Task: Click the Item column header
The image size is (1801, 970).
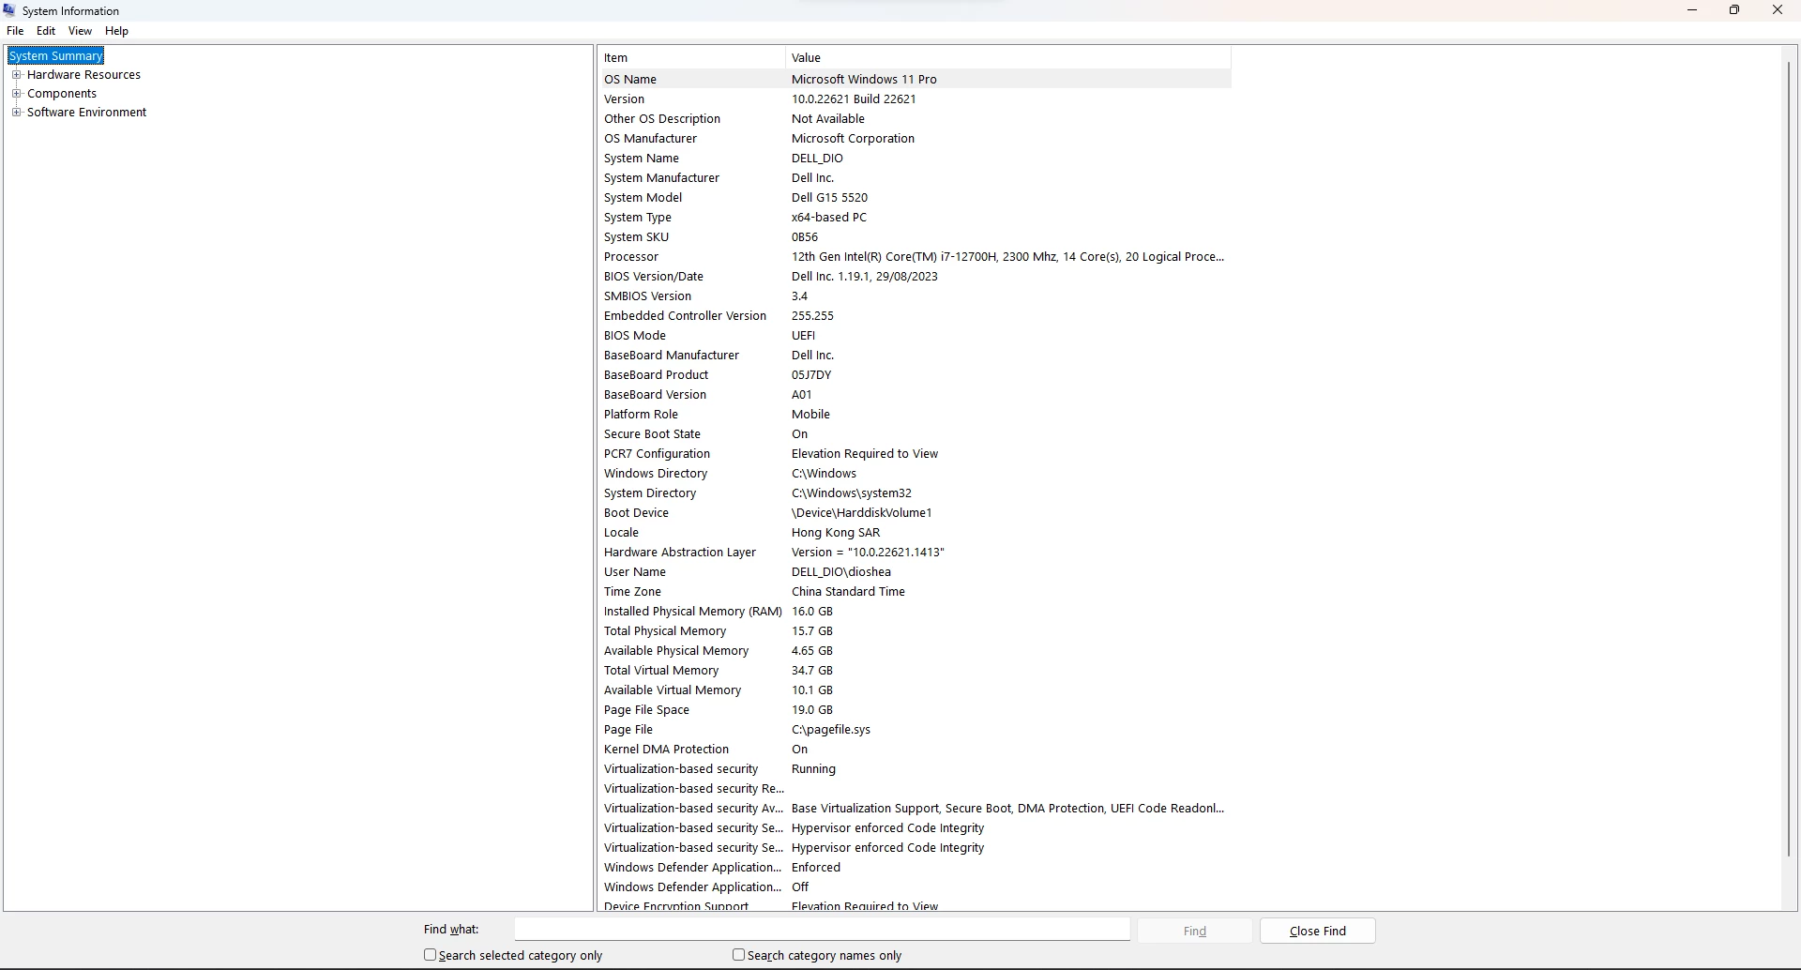Action: coord(691,58)
